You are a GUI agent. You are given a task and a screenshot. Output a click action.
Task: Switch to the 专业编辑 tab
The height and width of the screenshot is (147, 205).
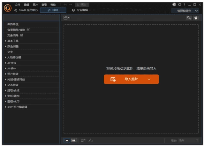80,10
